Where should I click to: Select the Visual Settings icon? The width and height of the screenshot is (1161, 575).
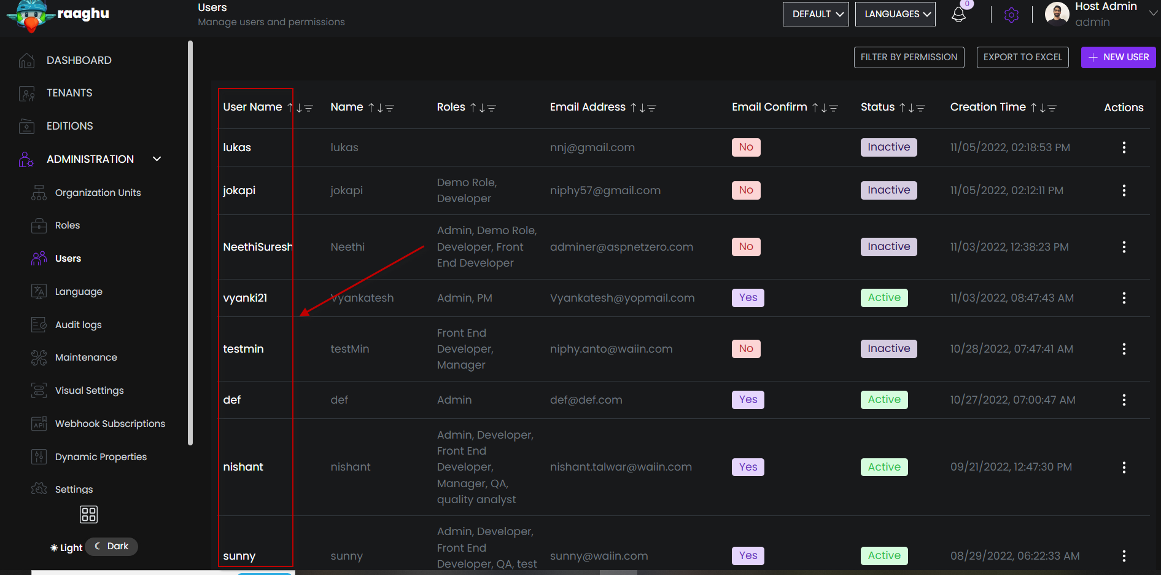39,390
